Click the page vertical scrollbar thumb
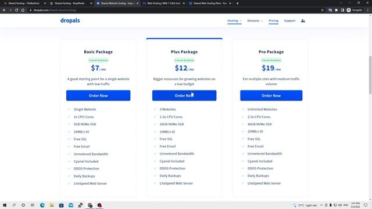This screenshot has width=372, height=209. pos(370,75)
